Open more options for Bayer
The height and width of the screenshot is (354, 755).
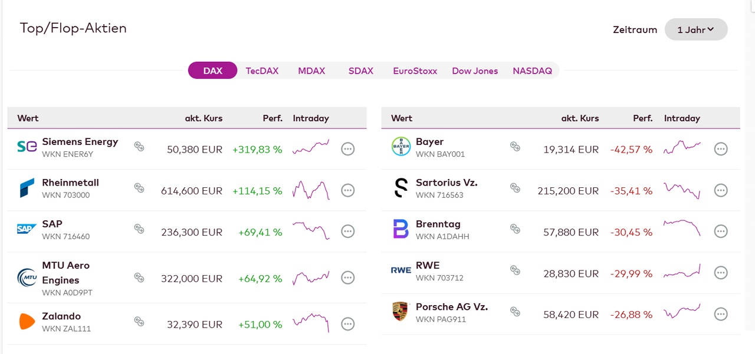point(721,149)
